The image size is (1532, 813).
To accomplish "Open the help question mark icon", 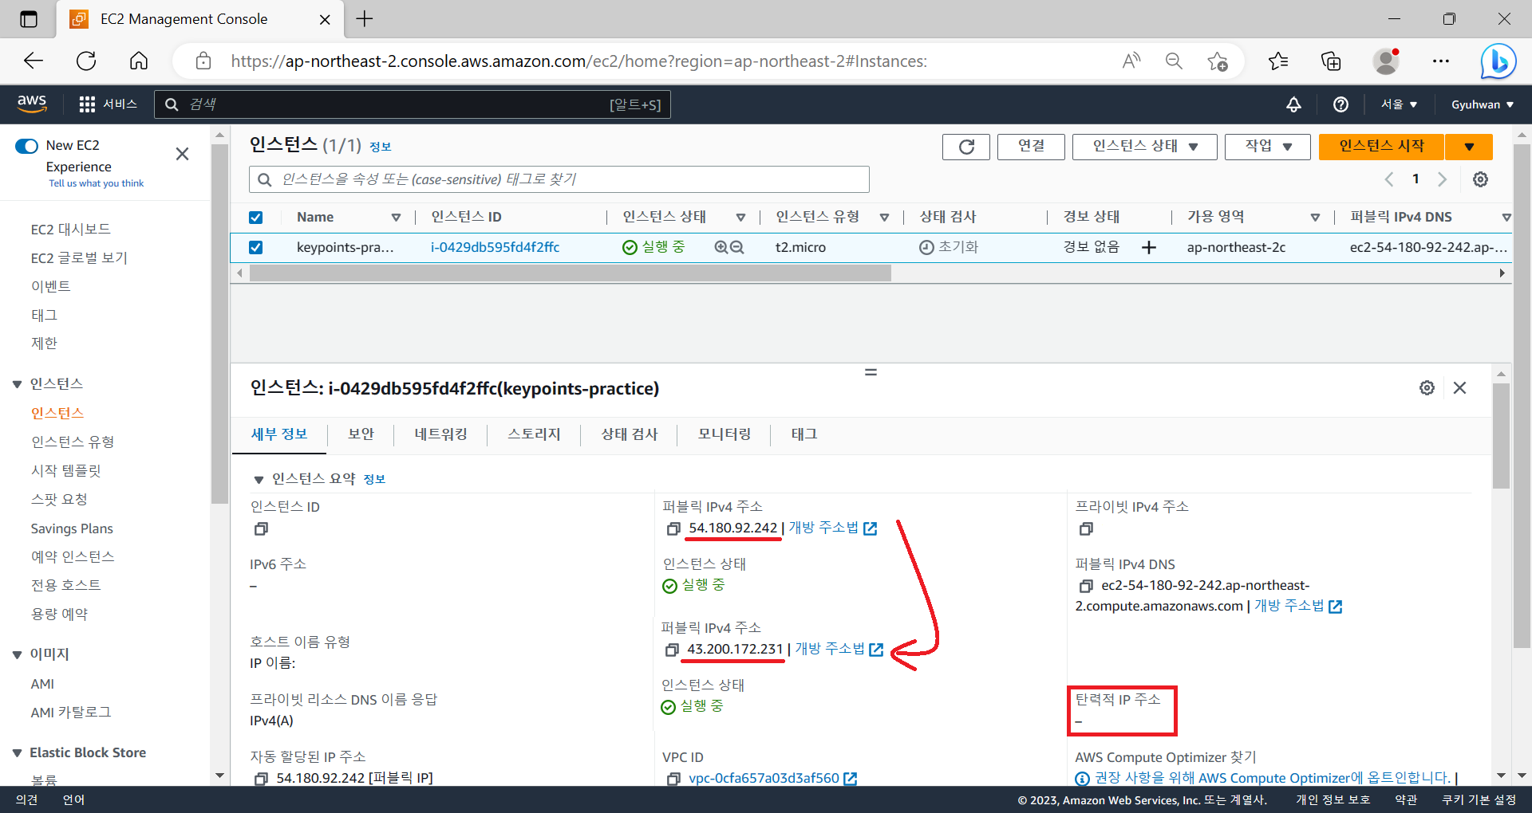I will tap(1340, 104).
